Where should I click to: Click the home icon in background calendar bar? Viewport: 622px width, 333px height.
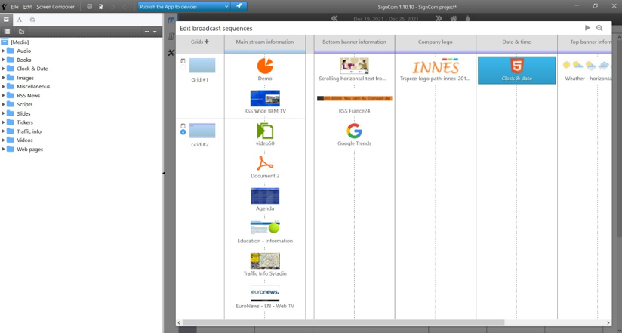pyautogui.click(x=454, y=18)
